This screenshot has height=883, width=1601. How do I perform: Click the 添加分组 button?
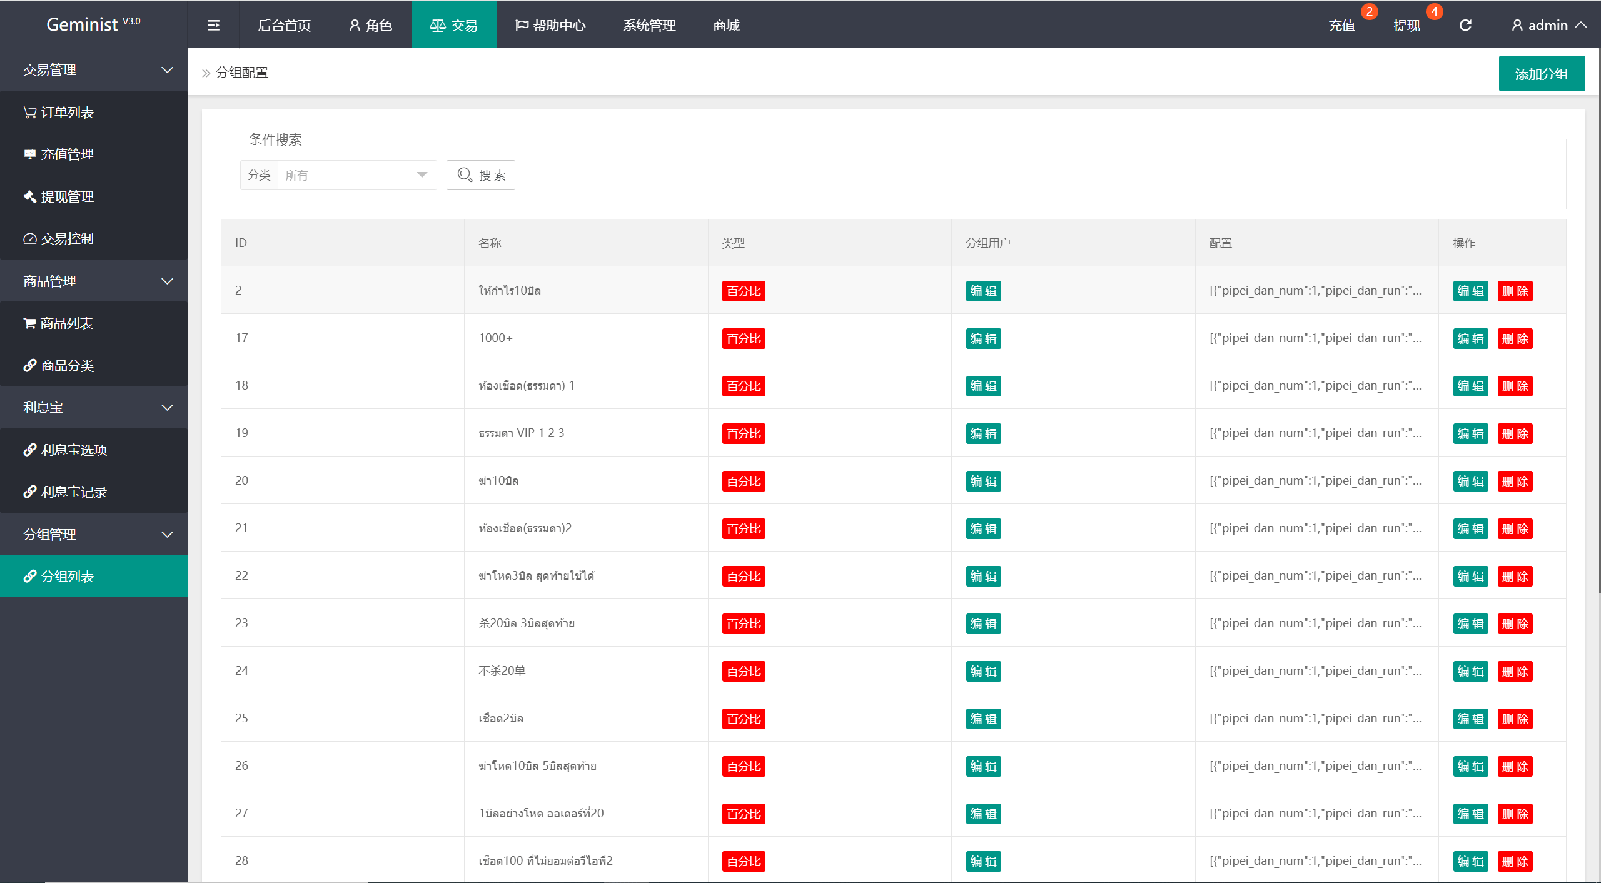tap(1541, 74)
